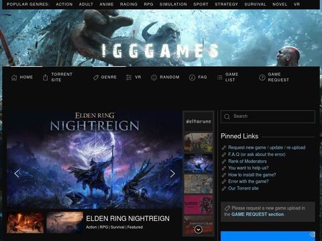Click the Survival tag under Nightreign

(117, 227)
